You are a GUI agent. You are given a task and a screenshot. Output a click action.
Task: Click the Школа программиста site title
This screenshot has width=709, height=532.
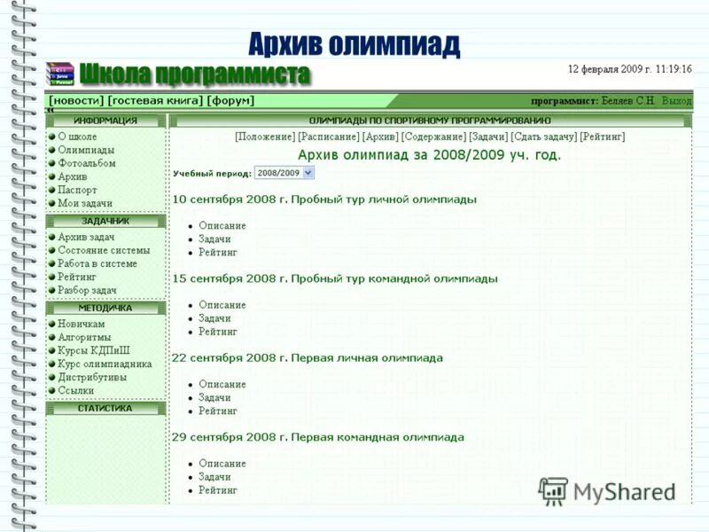pos(195,74)
